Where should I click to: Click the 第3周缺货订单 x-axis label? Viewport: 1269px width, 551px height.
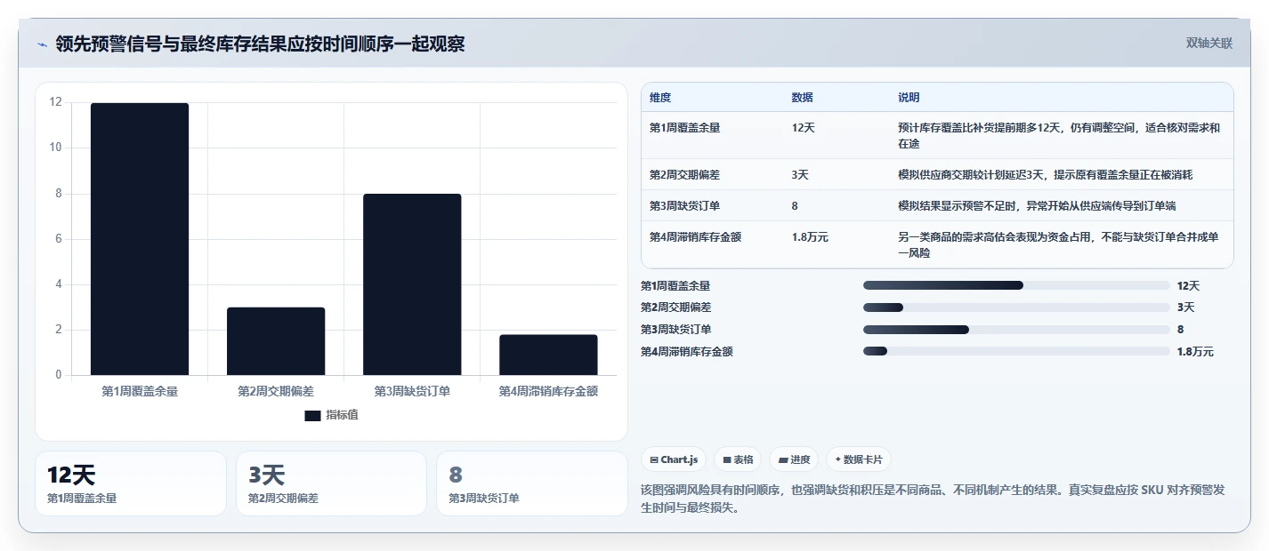(412, 391)
